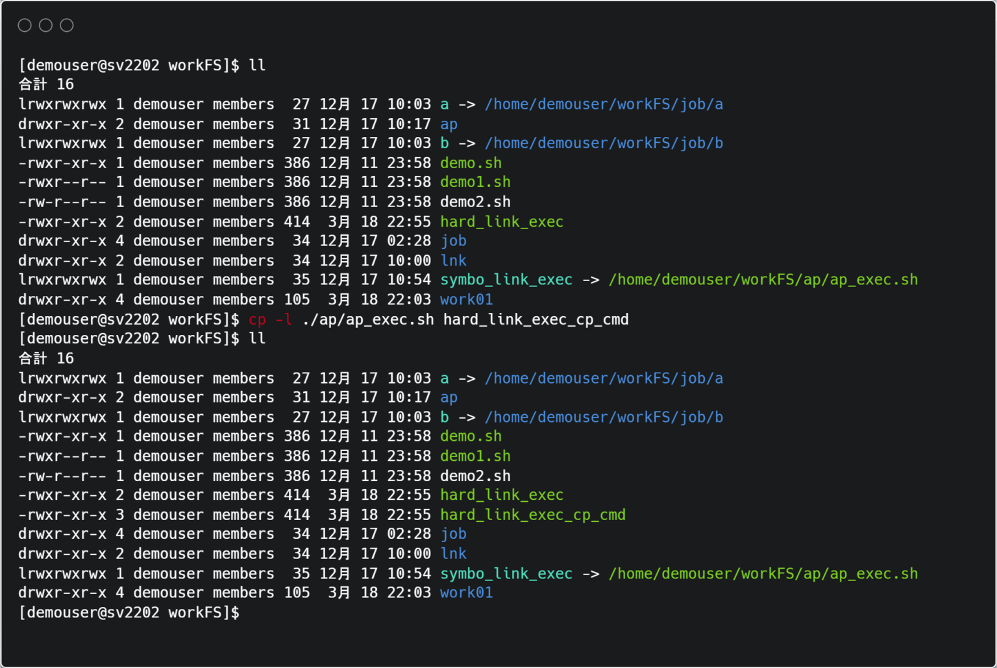
Task: Select the green hard_link_exec_cp_cmd file entry
Action: click(x=532, y=515)
